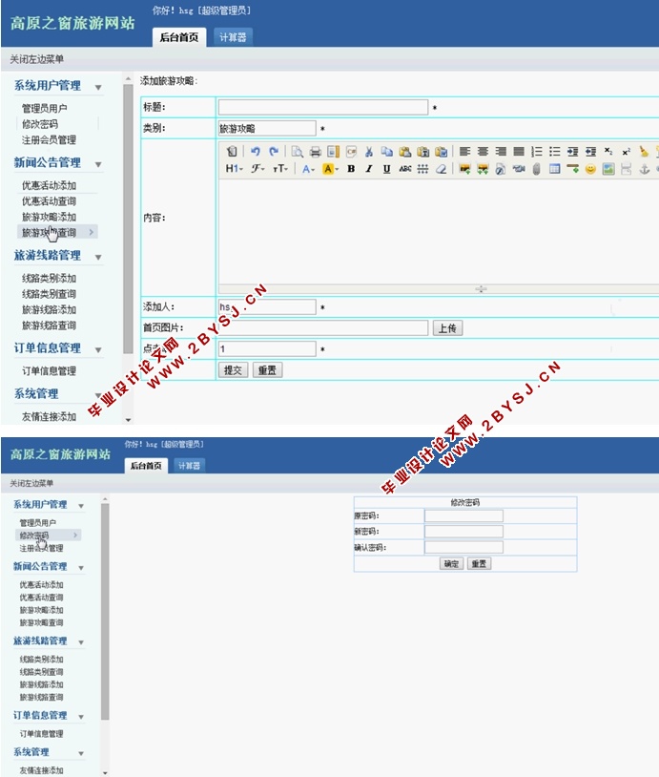Viewport: 659px width, 777px height.
Task: Insert a numbered list
Action: pyautogui.click(x=537, y=151)
